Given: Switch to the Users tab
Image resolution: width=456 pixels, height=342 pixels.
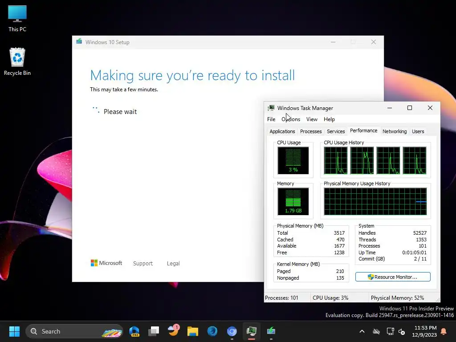Looking at the screenshot, I should point(418,131).
